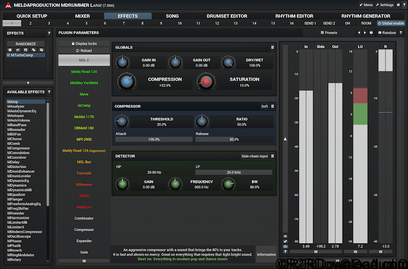Open the Globals section presets icon
The height and width of the screenshot is (269, 408).
pyautogui.click(x=272, y=47)
